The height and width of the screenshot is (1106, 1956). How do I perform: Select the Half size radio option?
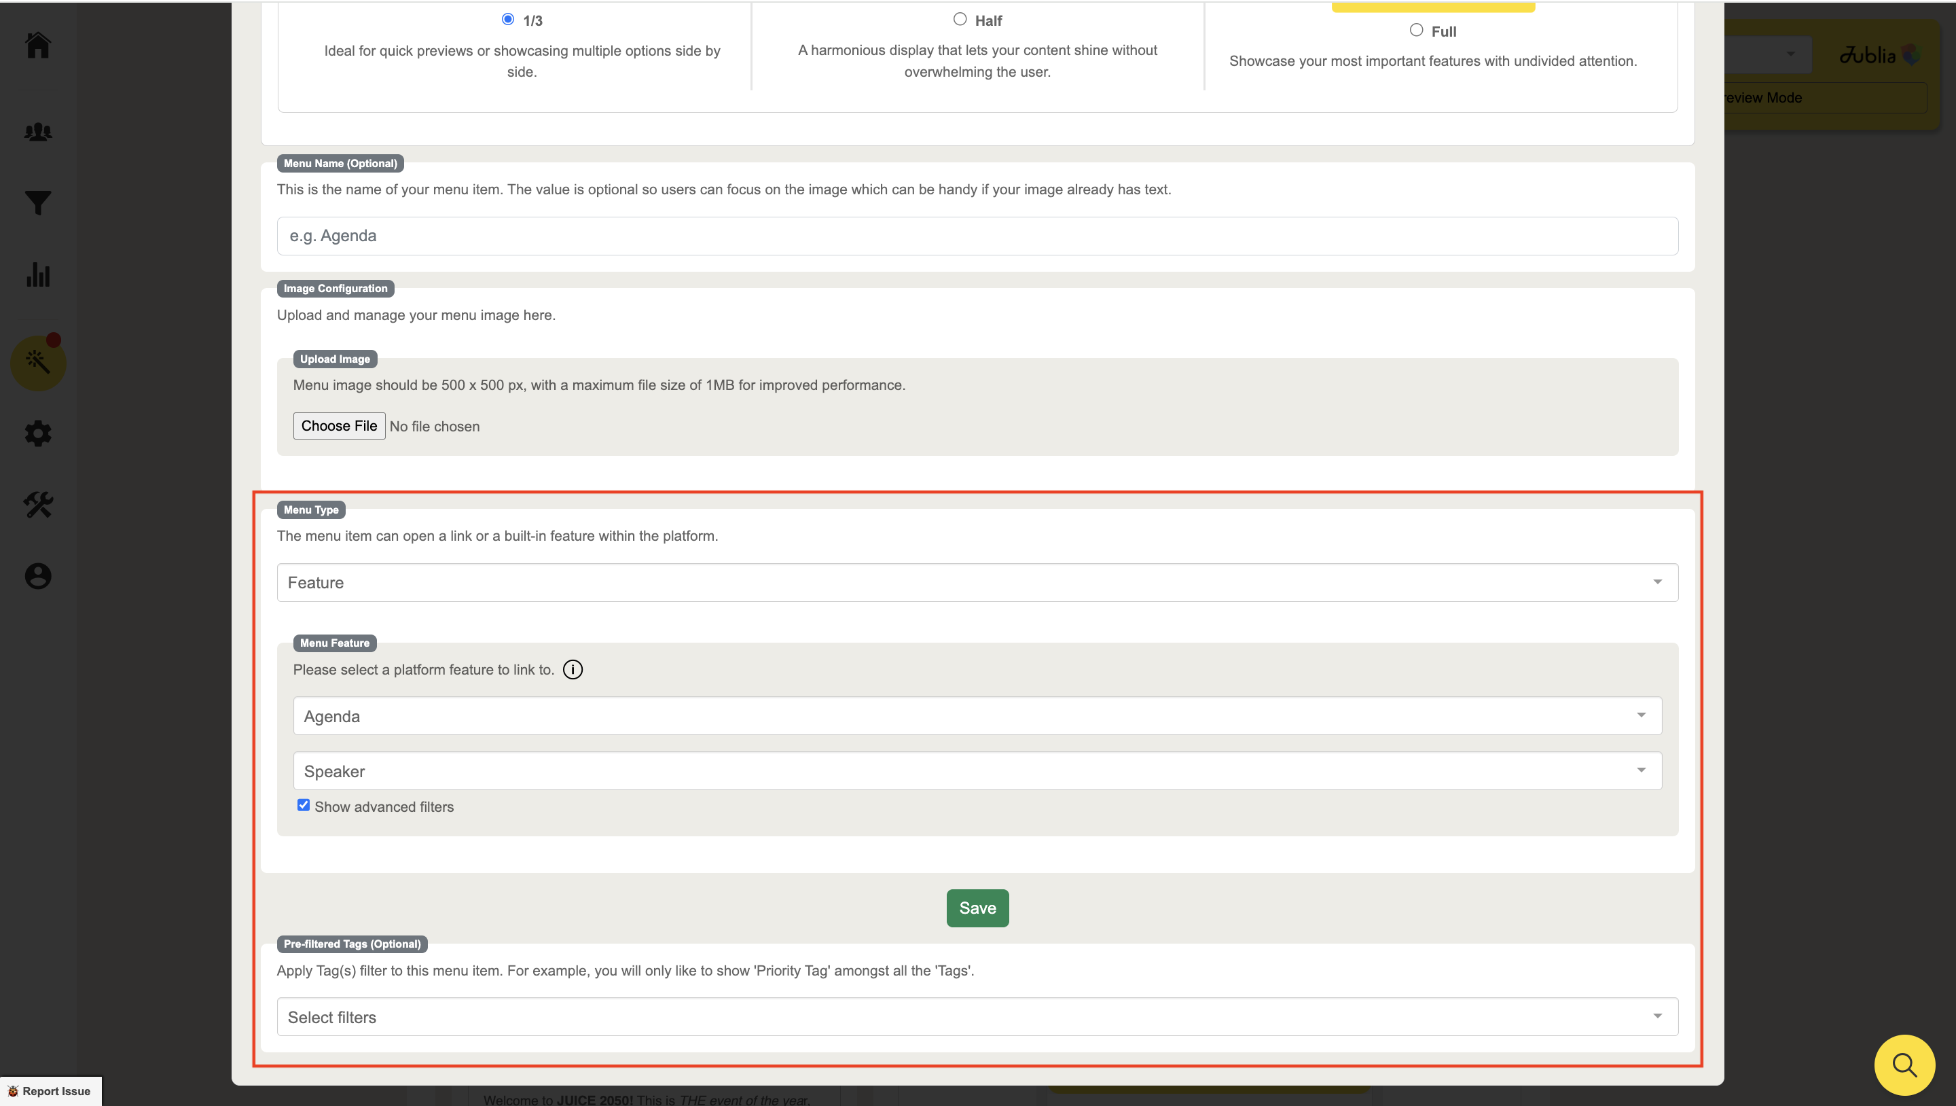(x=960, y=19)
